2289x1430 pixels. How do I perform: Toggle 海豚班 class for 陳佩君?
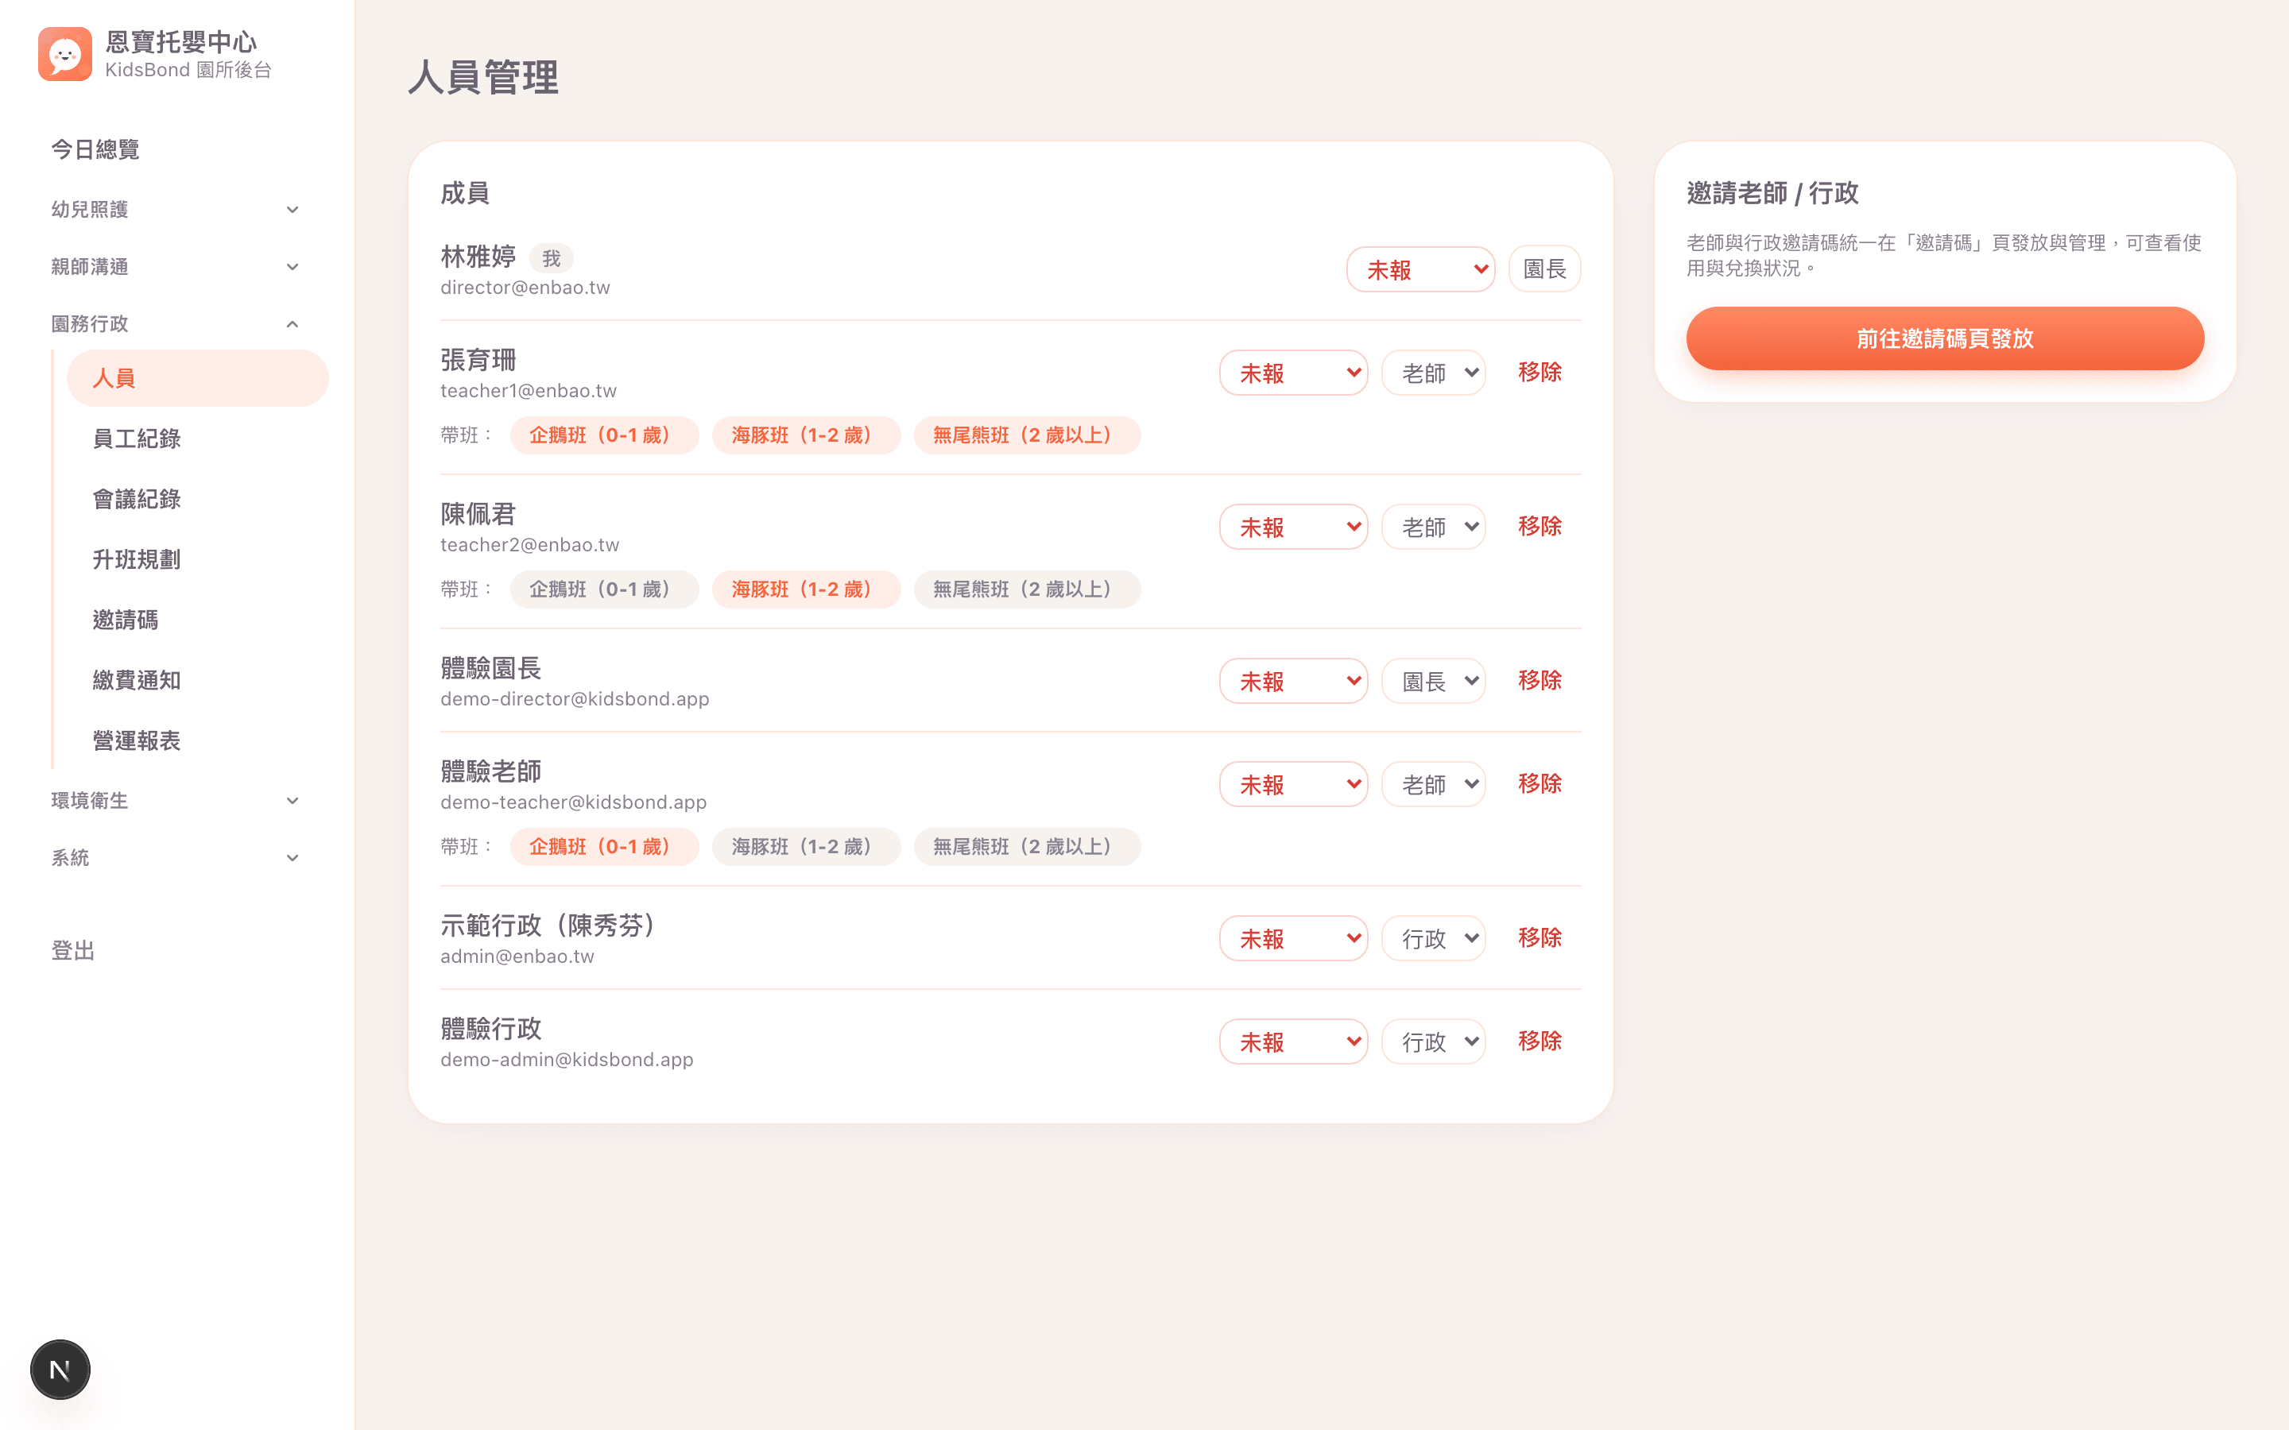point(806,589)
